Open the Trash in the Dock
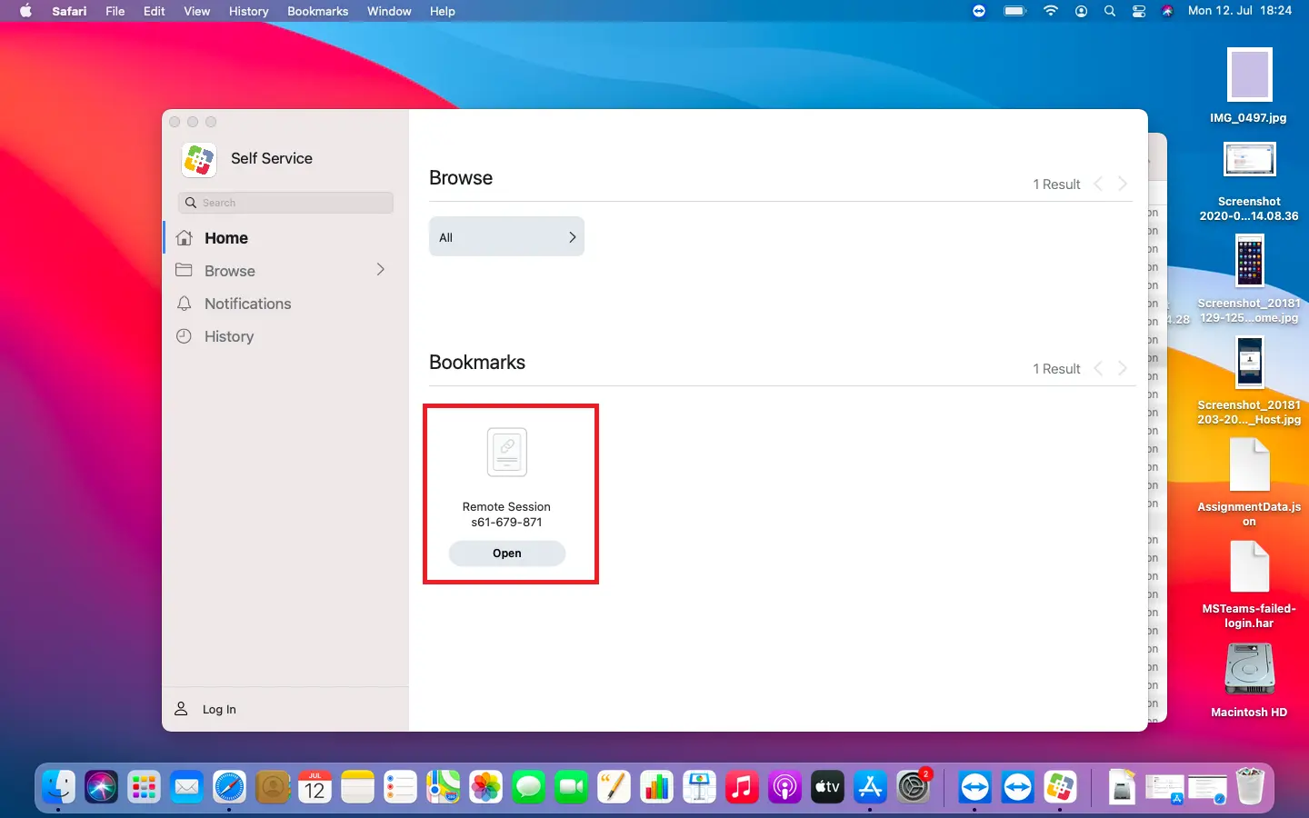This screenshot has width=1309, height=818. coord(1251,786)
